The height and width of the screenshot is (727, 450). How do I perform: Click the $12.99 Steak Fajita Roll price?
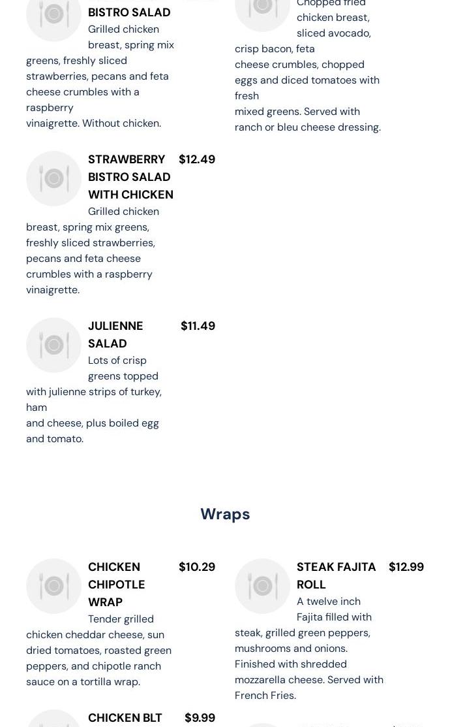tap(406, 566)
